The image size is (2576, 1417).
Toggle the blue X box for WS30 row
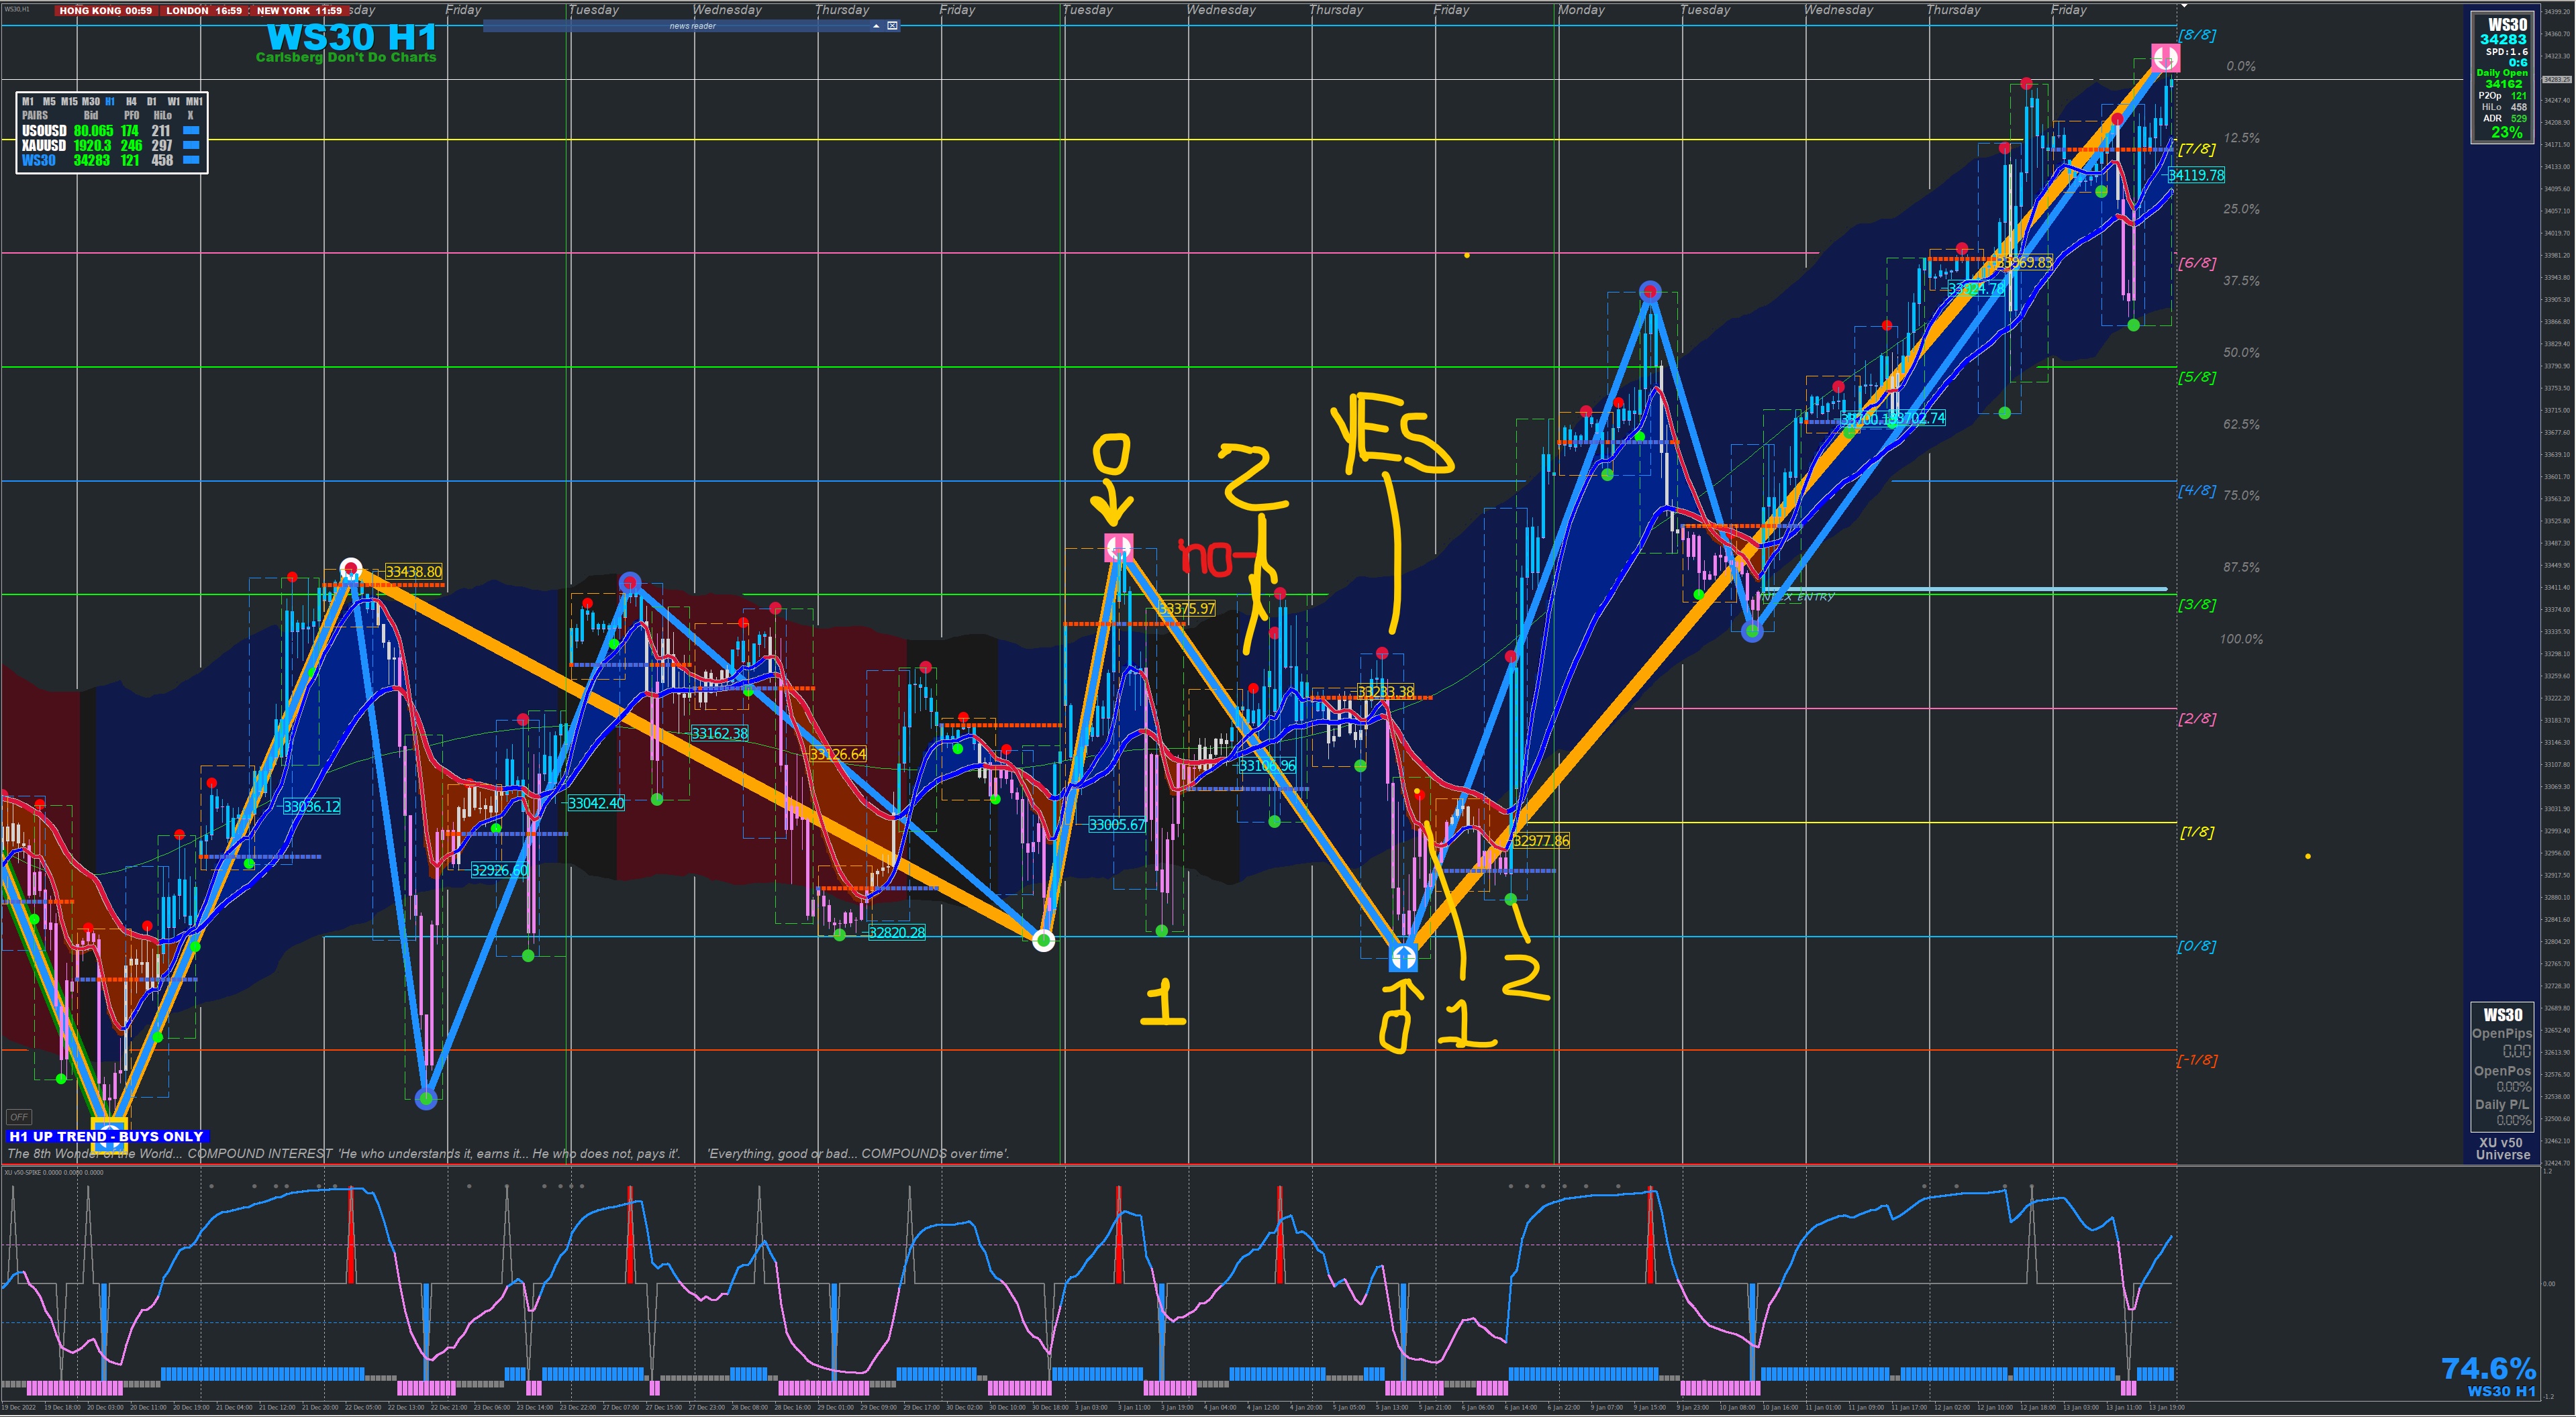click(x=191, y=160)
